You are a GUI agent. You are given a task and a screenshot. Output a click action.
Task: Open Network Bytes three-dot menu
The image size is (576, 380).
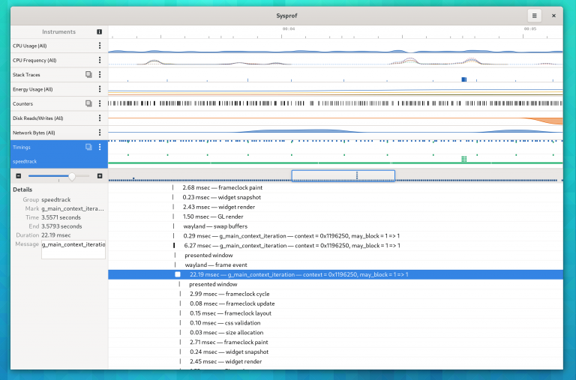click(x=99, y=133)
